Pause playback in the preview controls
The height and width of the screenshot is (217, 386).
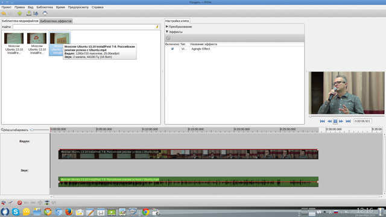(335, 121)
